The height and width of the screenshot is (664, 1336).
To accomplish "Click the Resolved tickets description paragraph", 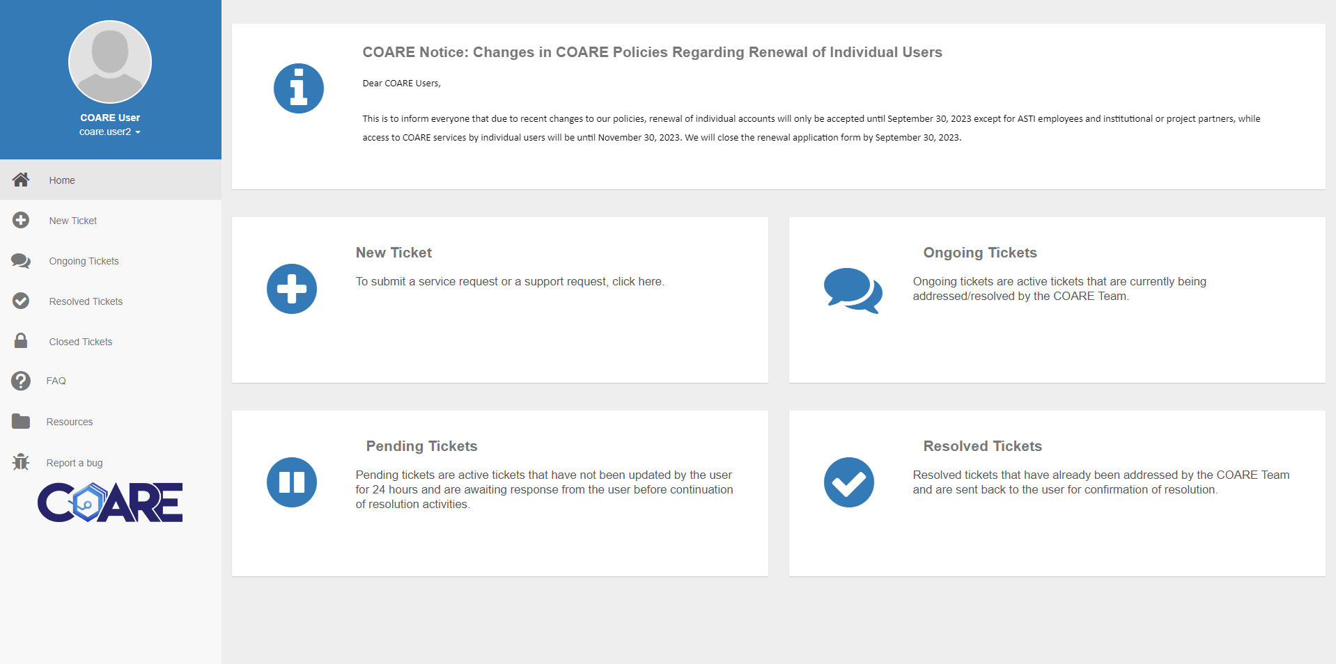I will [x=1101, y=482].
